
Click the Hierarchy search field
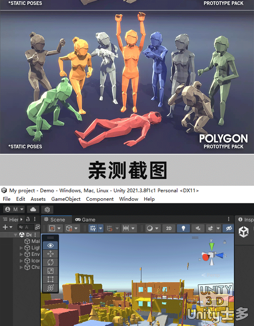coord(26,227)
